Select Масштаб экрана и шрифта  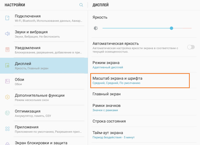click(122, 81)
